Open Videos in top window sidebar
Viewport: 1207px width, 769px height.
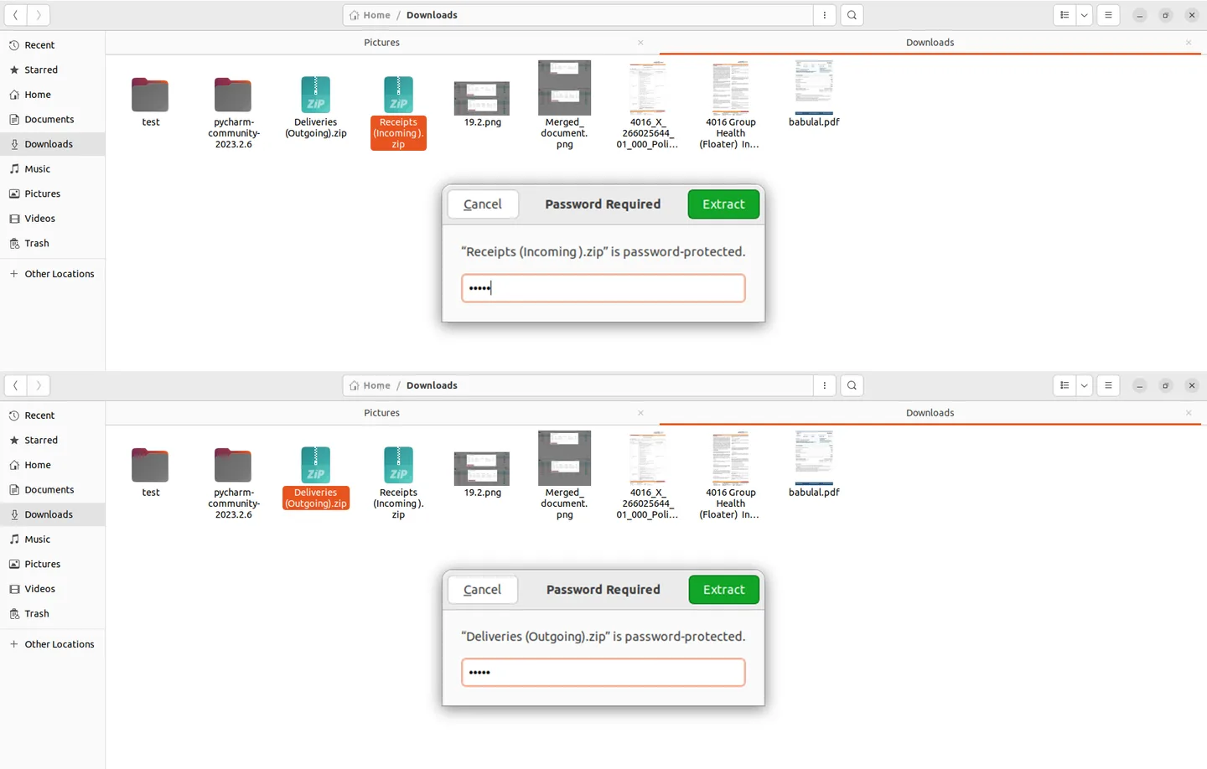[52, 219]
